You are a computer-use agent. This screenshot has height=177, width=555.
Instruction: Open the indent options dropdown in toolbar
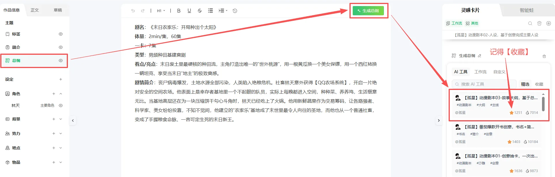[223, 11]
